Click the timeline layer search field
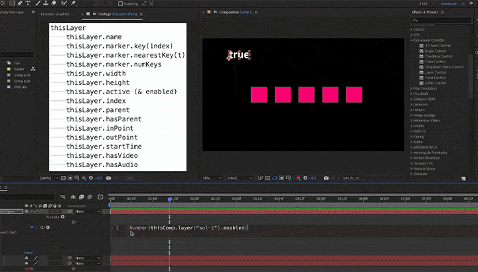The height and width of the screenshot is (272, 478). point(27,197)
